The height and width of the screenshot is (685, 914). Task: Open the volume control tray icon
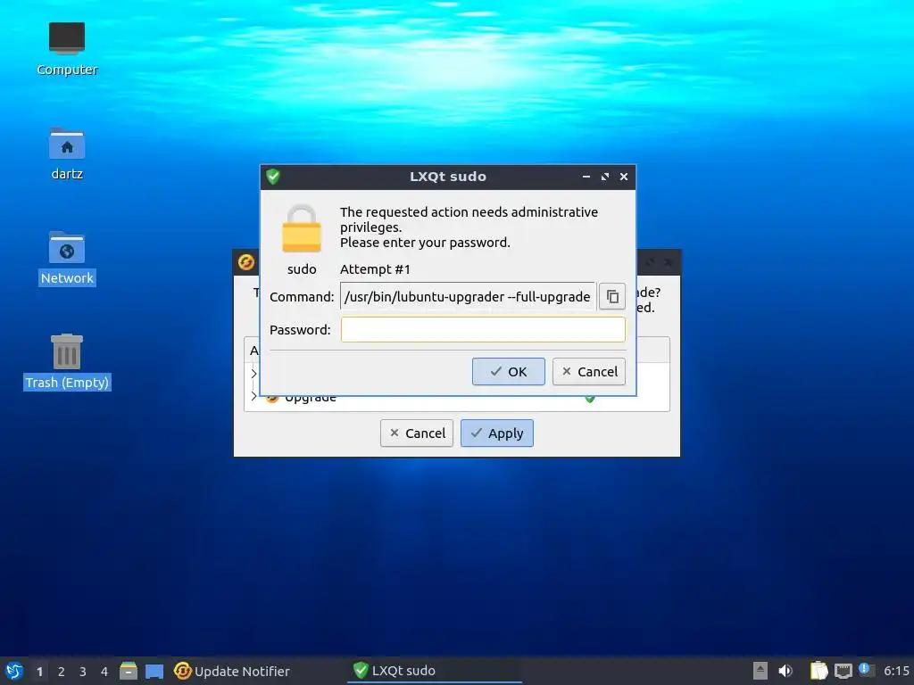(x=785, y=671)
